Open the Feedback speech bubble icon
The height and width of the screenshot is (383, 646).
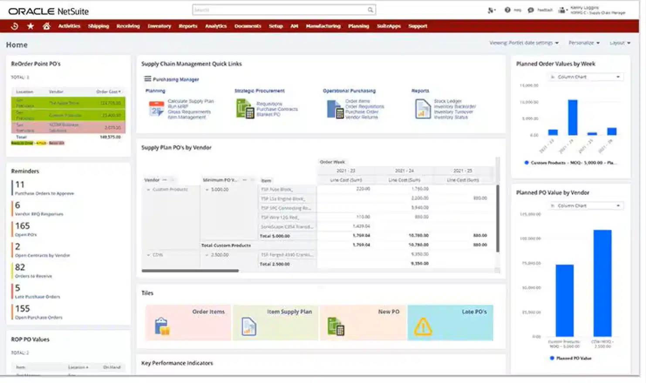tap(530, 10)
